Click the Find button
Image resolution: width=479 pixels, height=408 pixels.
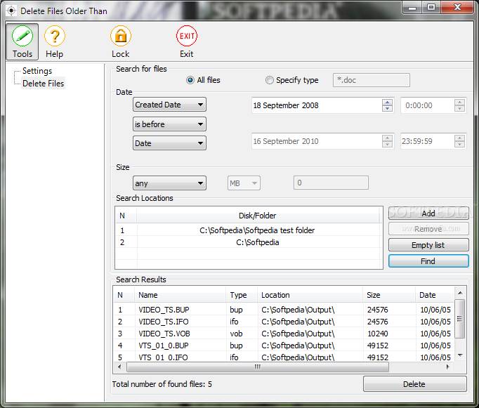428,261
